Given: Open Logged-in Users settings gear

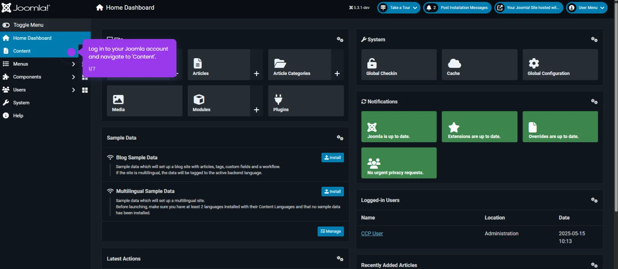Looking at the screenshot, I should (594, 200).
